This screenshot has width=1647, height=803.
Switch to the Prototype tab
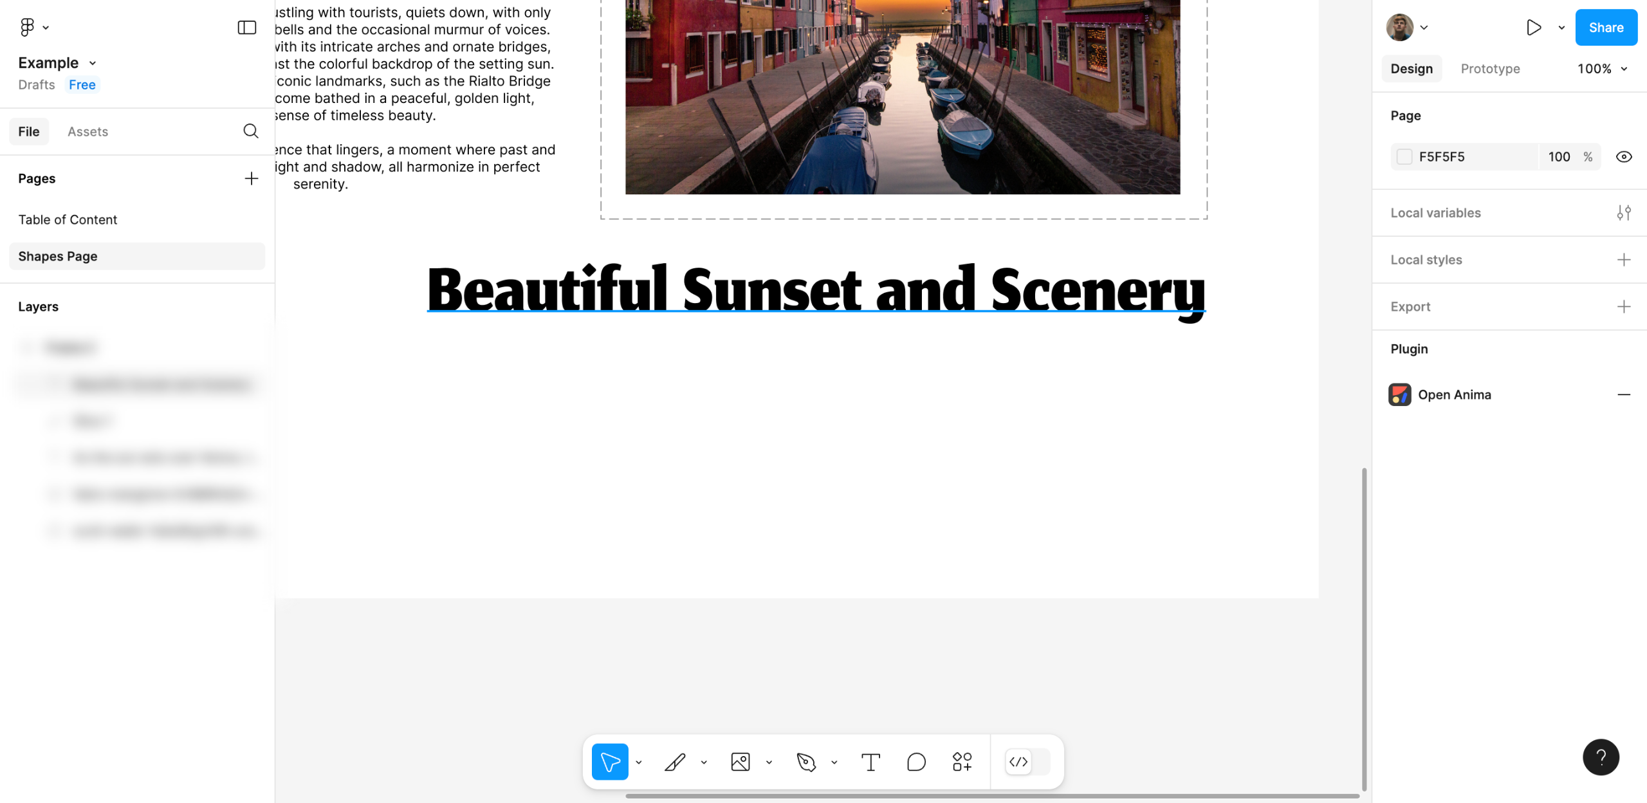click(x=1490, y=69)
